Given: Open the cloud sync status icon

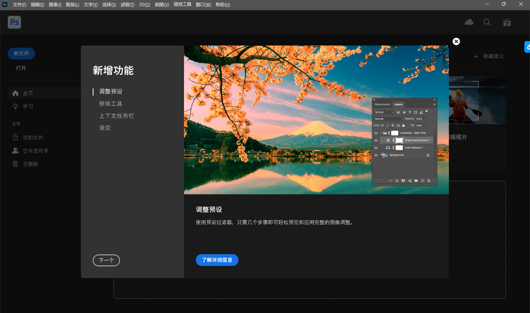Looking at the screenshot, I should coord(469,22).
